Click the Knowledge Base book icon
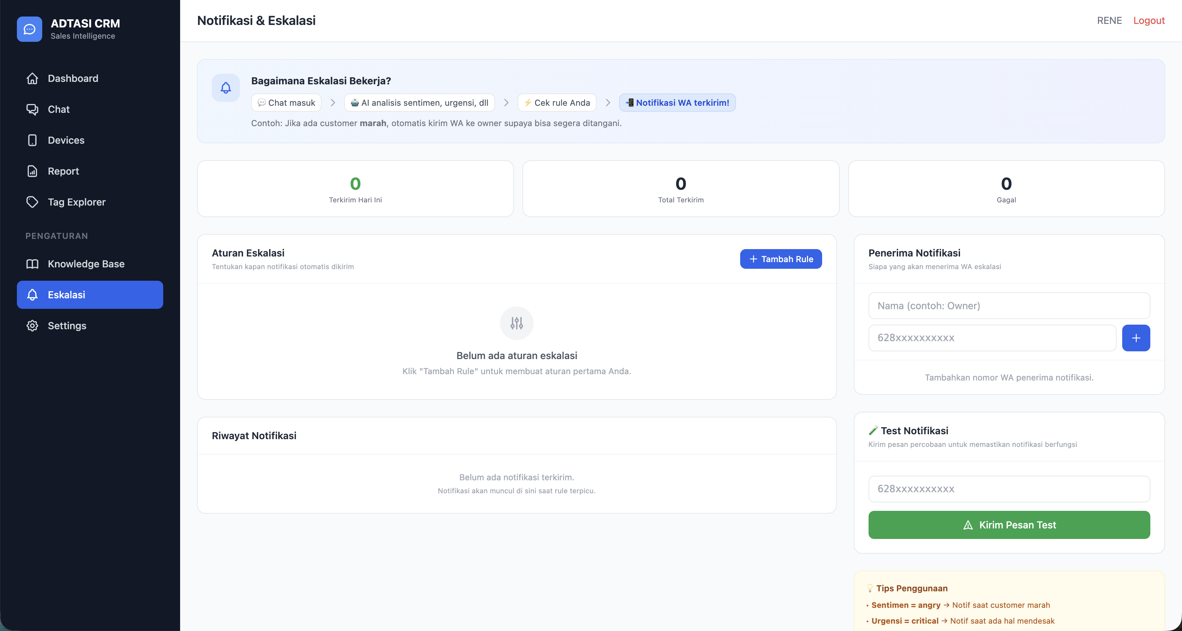 click(x=32, y=264)
